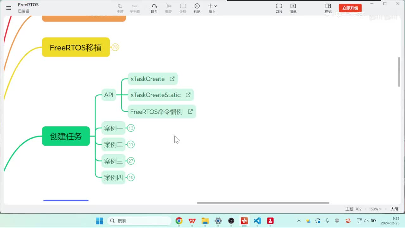Select the xTaskCreate node text
405x228 pixels.
tap(147, 79)
